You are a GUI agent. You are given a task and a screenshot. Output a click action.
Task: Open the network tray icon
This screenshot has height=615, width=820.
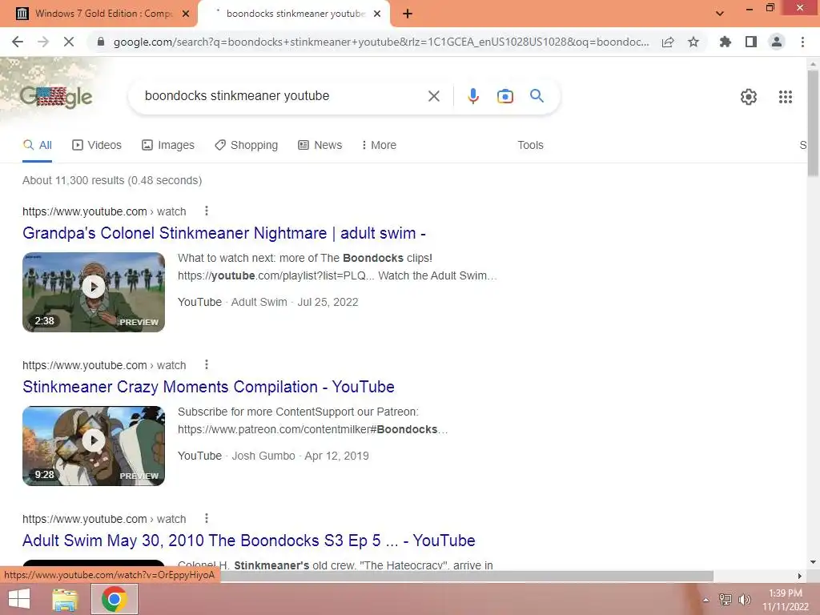coord(725,600)
